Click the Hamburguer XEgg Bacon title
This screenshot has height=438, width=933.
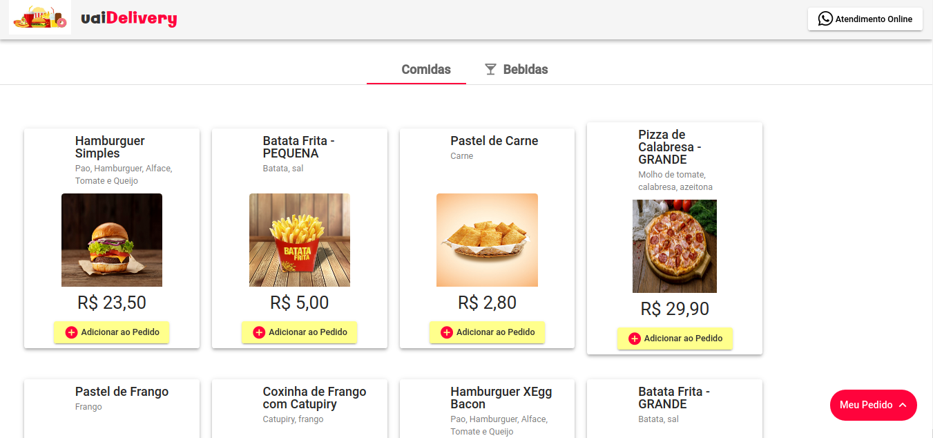(x=501, y=398)
